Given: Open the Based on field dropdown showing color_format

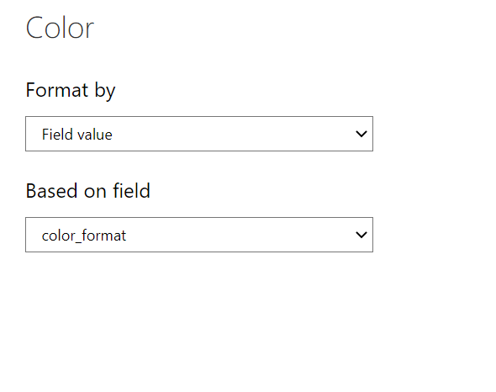Looking at the screenshot, I should tap(199, 235).
